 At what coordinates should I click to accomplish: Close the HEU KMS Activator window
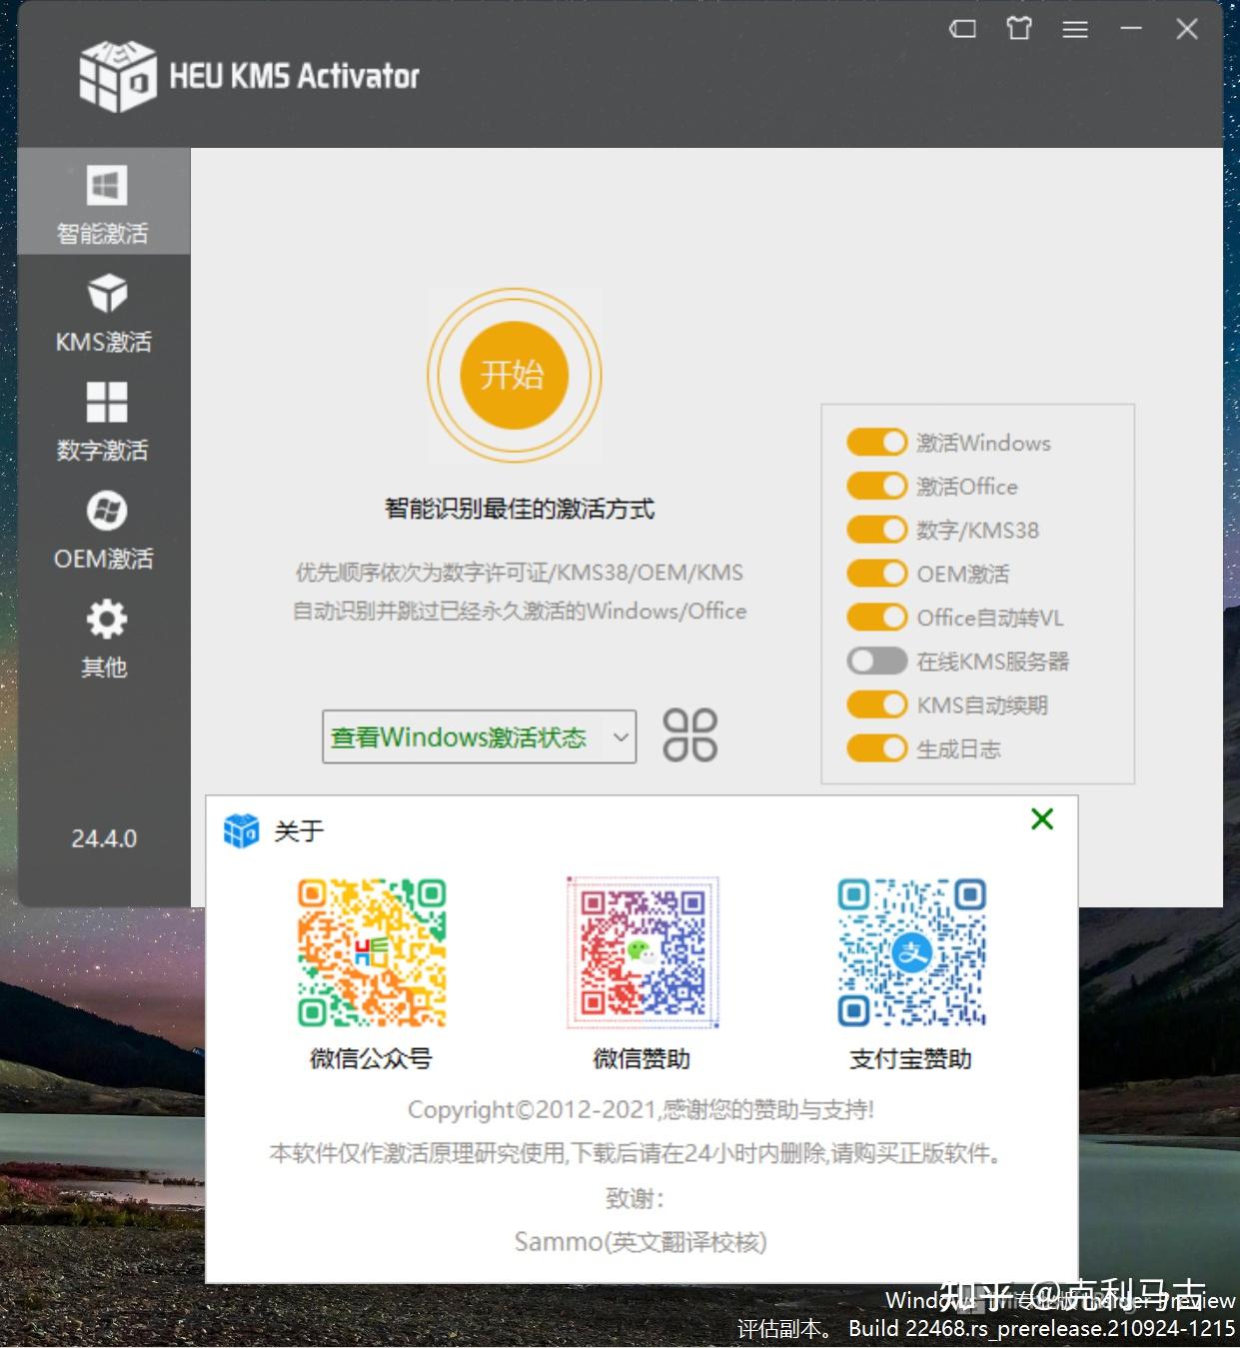click(x=1187, y=29)
